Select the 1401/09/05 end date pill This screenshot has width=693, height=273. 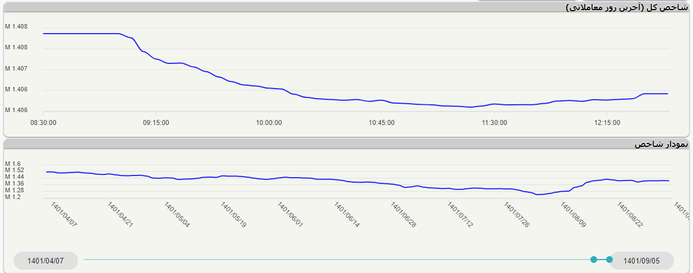click(x=641, y=261)
